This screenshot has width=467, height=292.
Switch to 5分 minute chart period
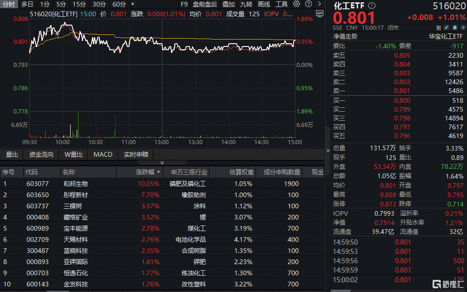pos(61,4)
